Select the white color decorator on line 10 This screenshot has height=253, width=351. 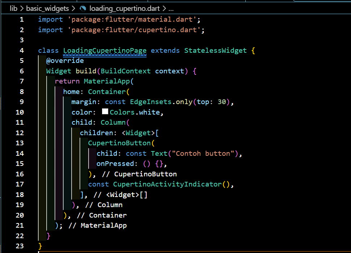(105, 112)
